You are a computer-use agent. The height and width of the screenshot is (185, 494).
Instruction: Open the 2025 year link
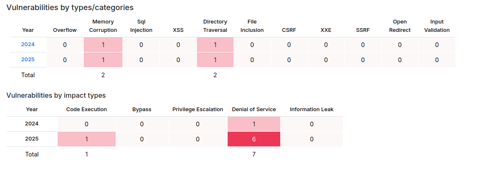pyautogui.click(x=28, y=60)
